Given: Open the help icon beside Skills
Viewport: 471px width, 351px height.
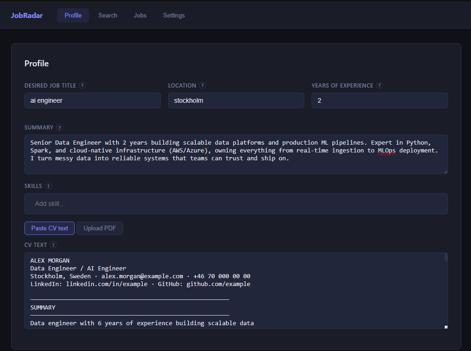Looking at the screenshot, I should point(48,186).
